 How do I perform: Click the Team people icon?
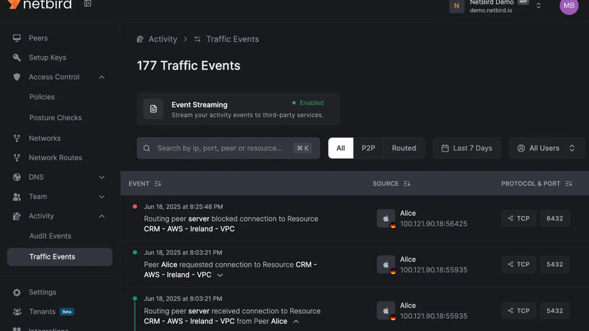[17, 197]
